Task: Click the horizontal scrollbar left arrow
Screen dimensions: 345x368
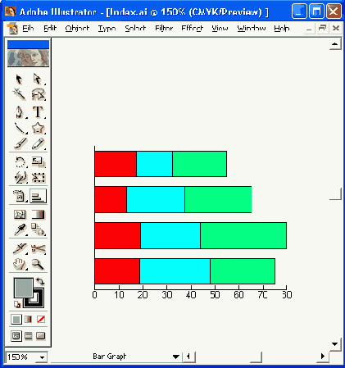Action: (188, 357)
